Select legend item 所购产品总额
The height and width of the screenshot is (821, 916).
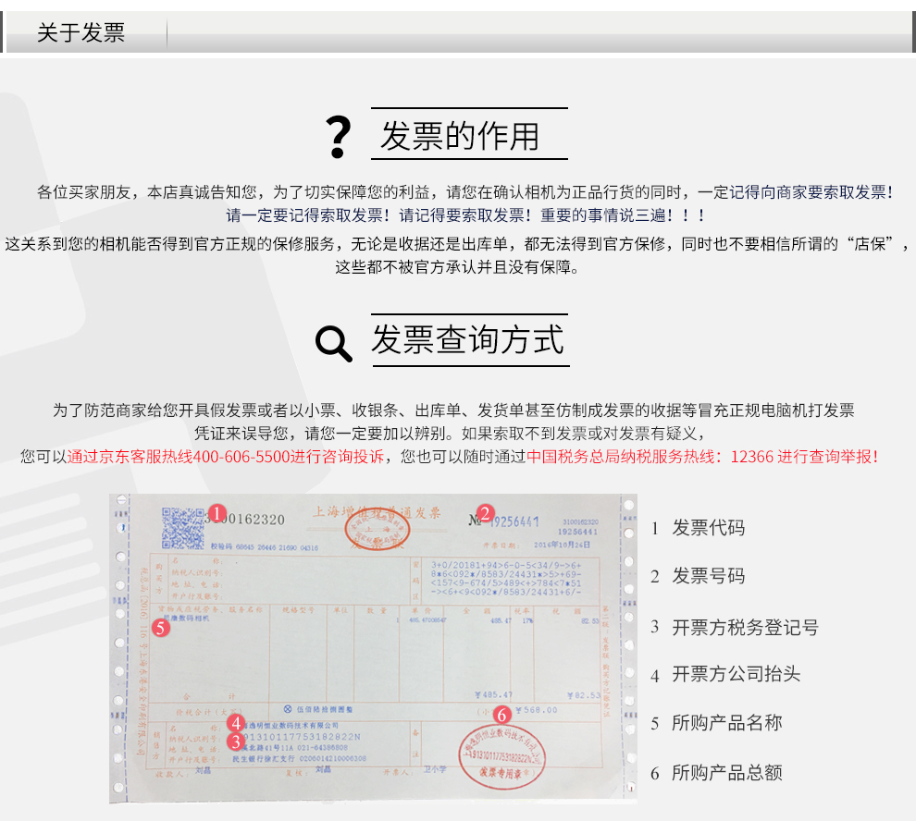(726, 773)
